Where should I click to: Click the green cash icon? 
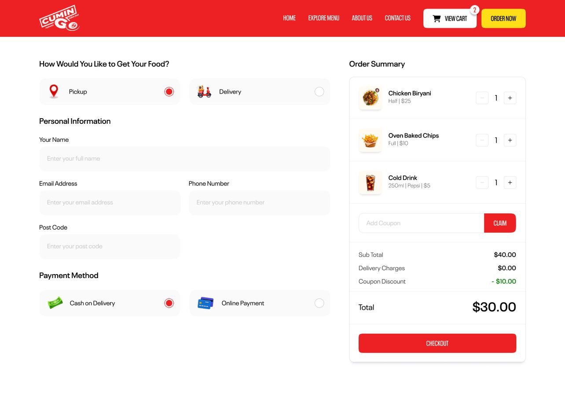coord(55,303)
